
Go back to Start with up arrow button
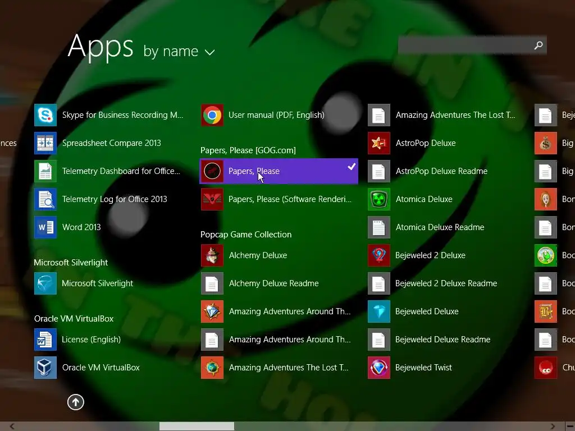click(76, 402)
